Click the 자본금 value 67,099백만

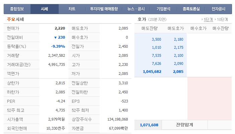tap(118, 128)
